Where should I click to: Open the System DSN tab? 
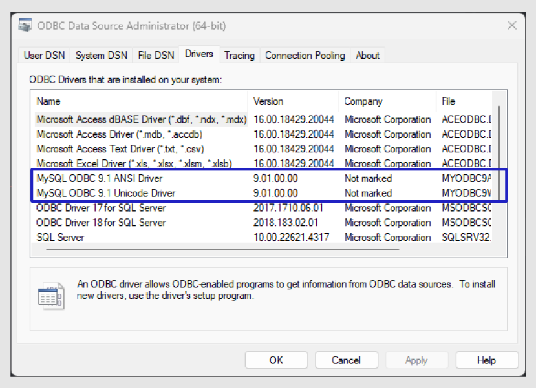(102, 56)
